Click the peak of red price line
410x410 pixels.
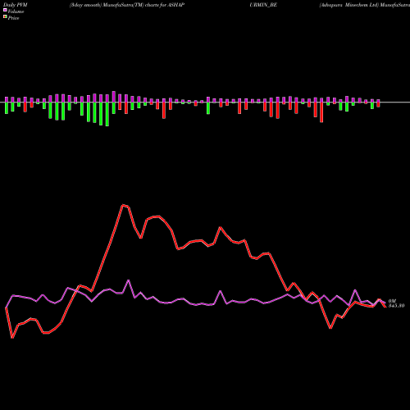click(123, 205)
